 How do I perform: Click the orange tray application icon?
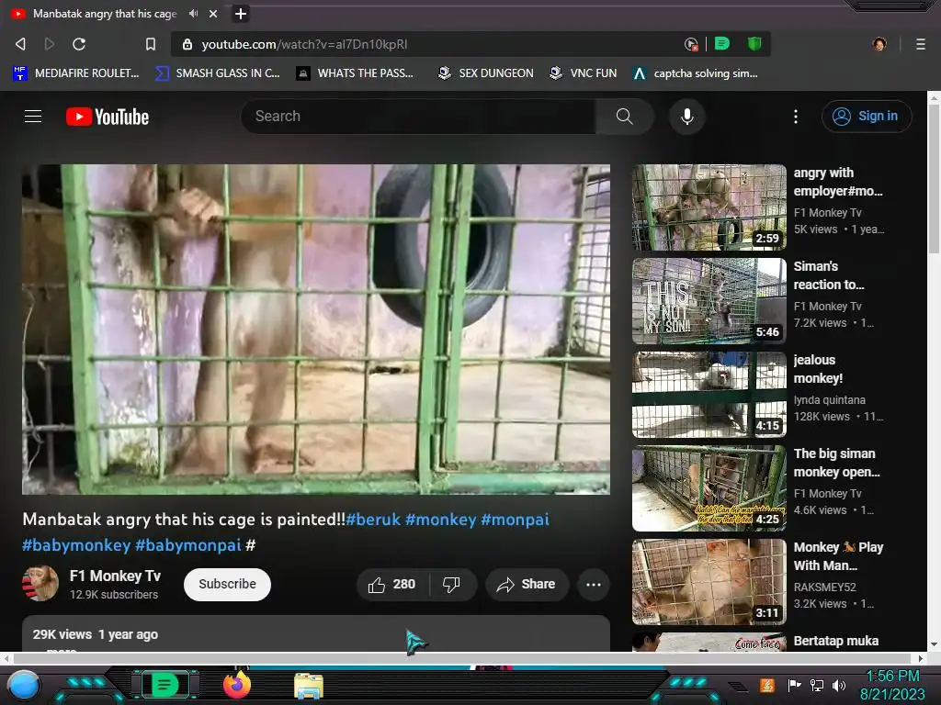coord(767,685)
